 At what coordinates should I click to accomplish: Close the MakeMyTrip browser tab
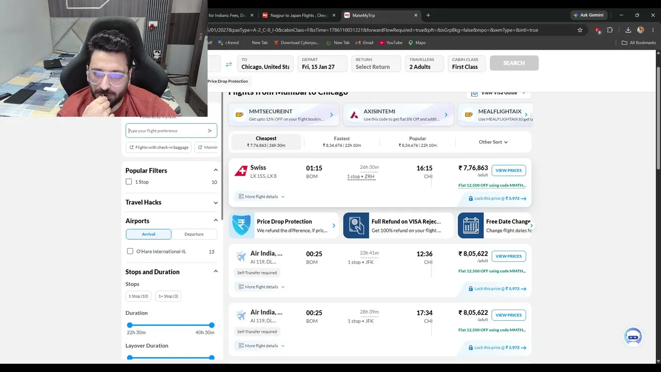(416, 16)
